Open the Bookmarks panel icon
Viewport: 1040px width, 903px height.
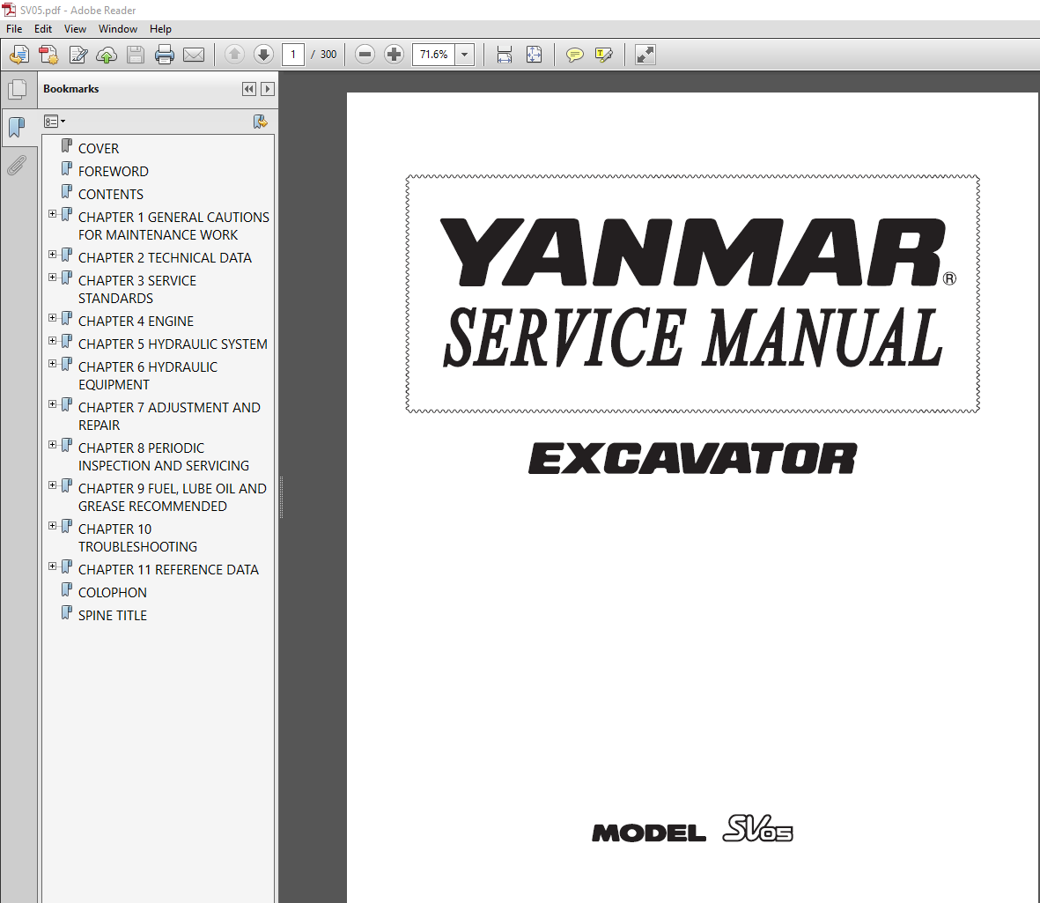(18, 127)
